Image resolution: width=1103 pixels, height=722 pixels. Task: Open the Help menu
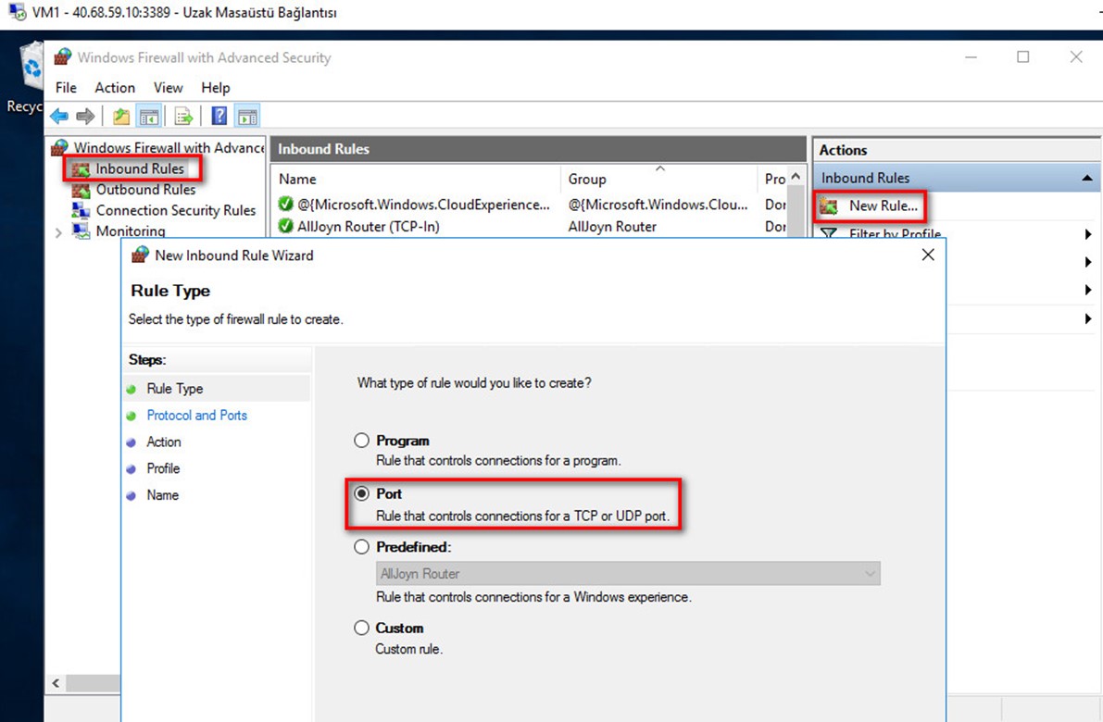pos(215,87)
